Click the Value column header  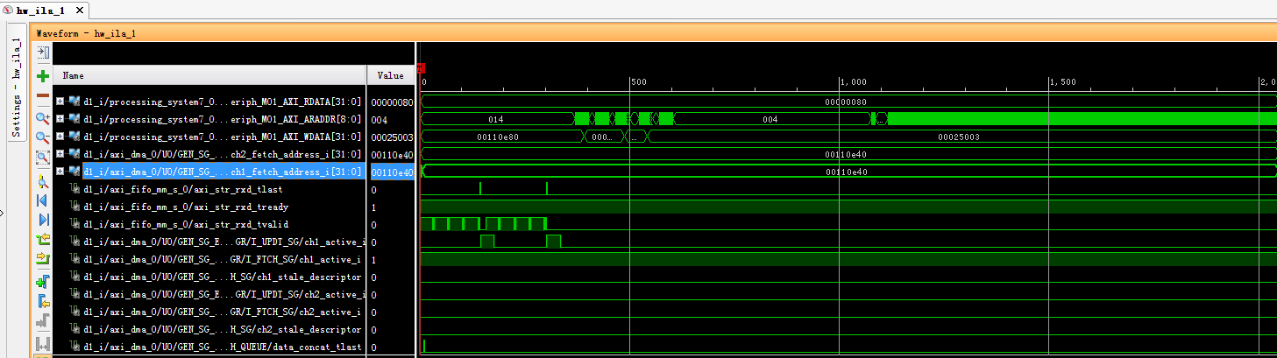click(390, 76)
